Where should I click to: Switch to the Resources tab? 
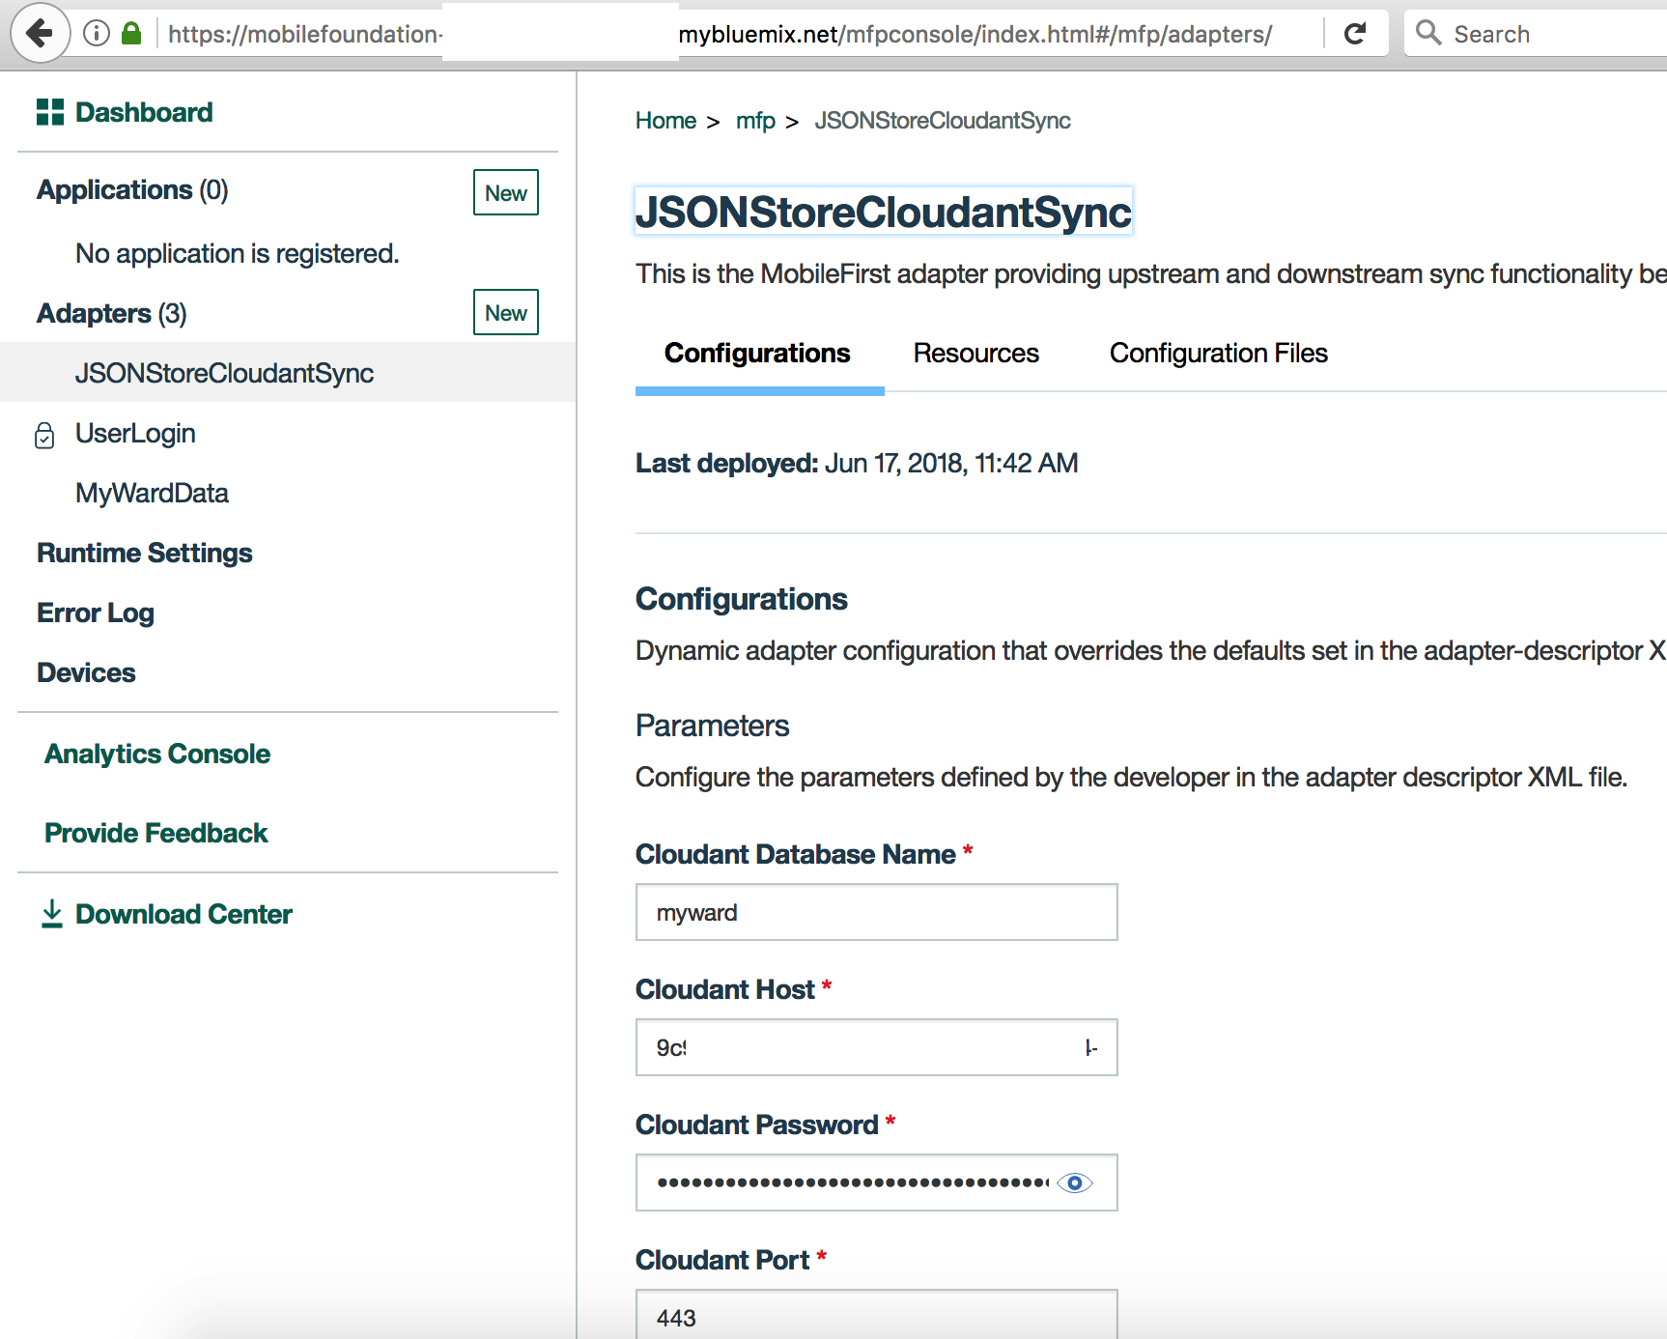pos(976,354)
